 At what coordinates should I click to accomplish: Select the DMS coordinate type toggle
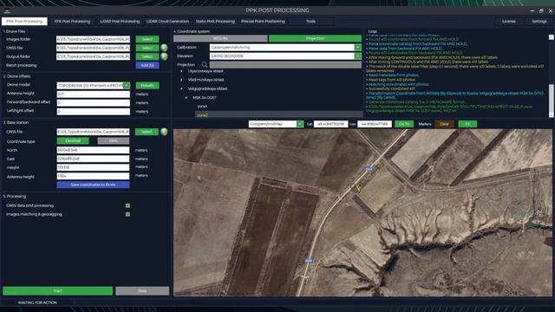click(x=114, y=140)
